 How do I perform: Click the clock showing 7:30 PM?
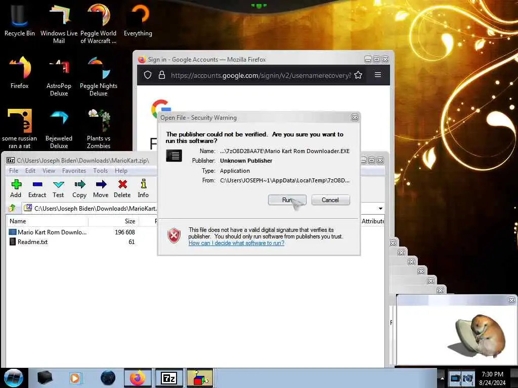492,378
